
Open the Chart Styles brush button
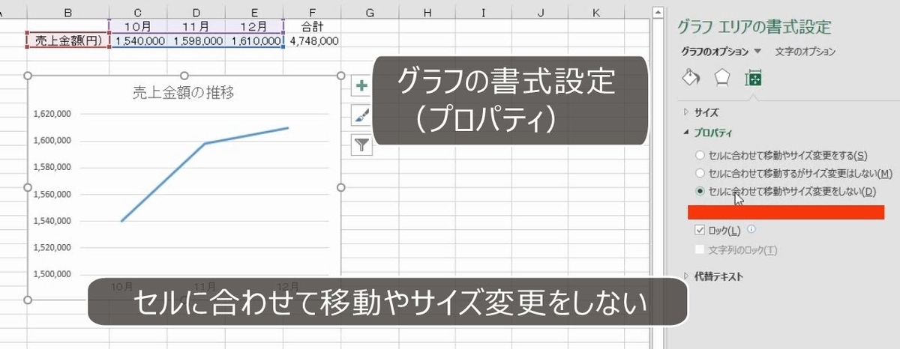coord(362,115)
